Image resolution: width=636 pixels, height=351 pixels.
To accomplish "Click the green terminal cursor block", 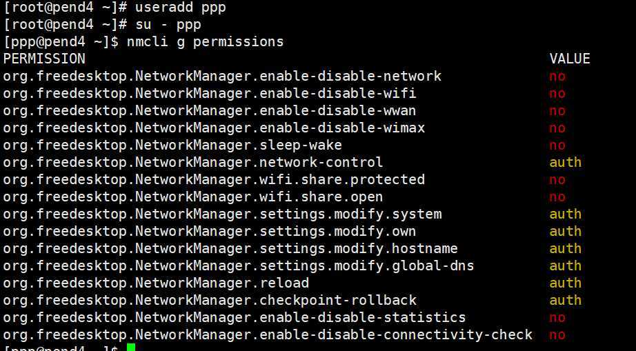I will pyautogui.click(x=131, y=348).
